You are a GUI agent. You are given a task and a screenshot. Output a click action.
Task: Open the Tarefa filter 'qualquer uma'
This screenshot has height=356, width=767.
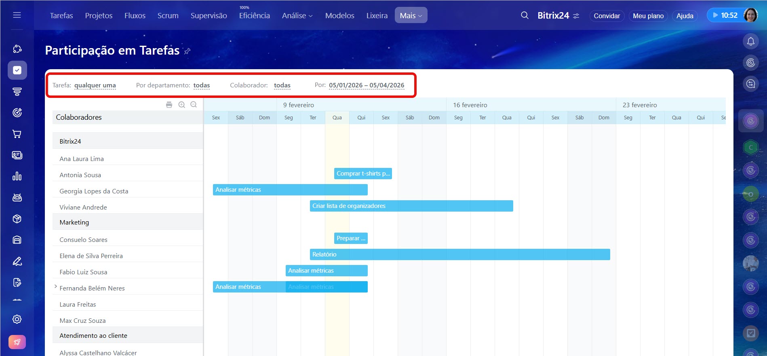[95, 85]
